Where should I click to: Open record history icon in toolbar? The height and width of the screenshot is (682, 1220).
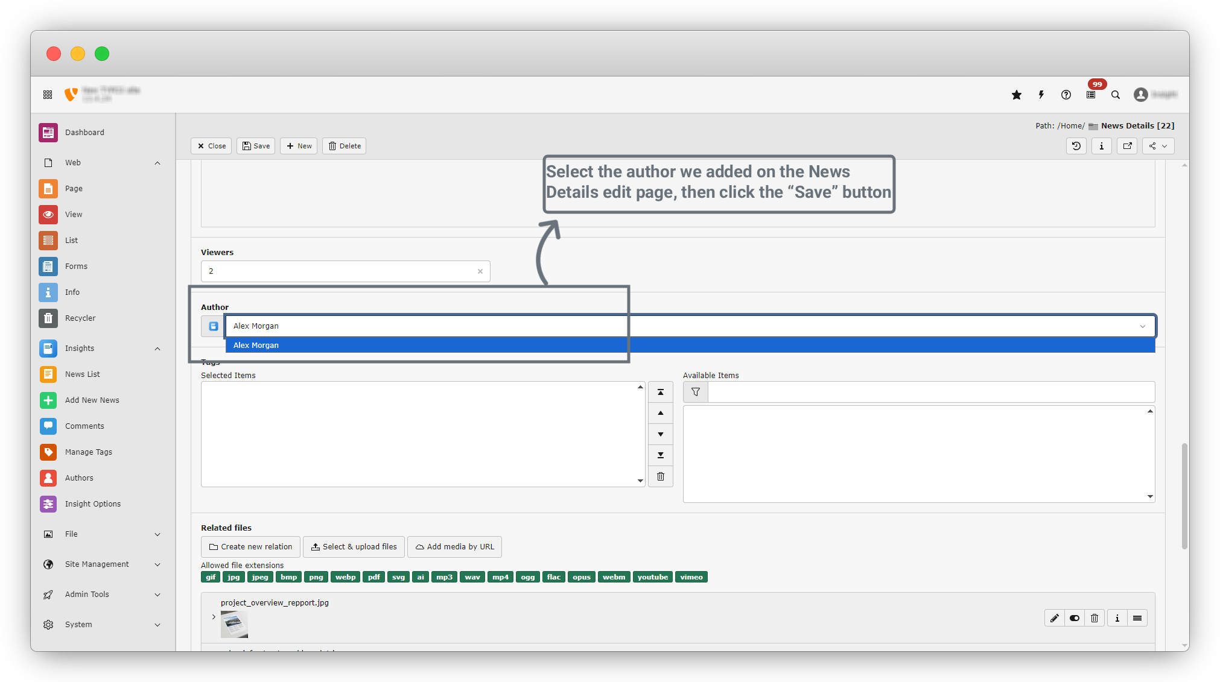point(1076,146)
